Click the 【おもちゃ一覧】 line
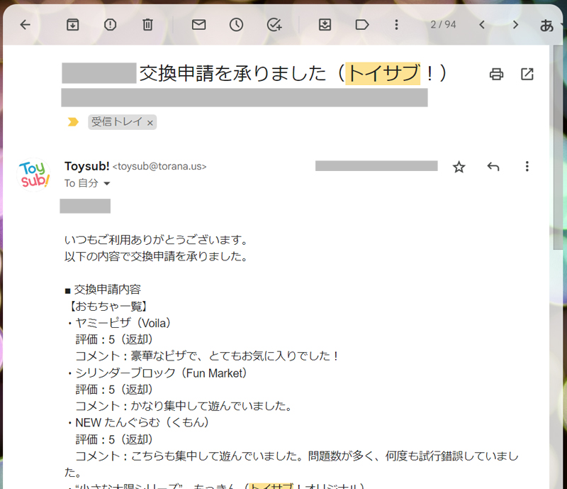 (x=108, y=306)
